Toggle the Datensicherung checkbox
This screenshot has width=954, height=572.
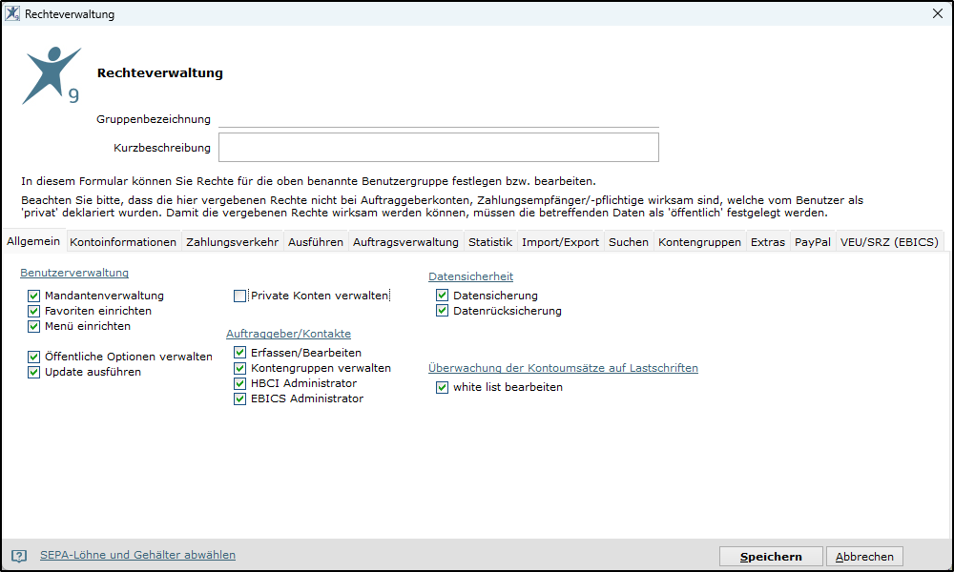443,296
